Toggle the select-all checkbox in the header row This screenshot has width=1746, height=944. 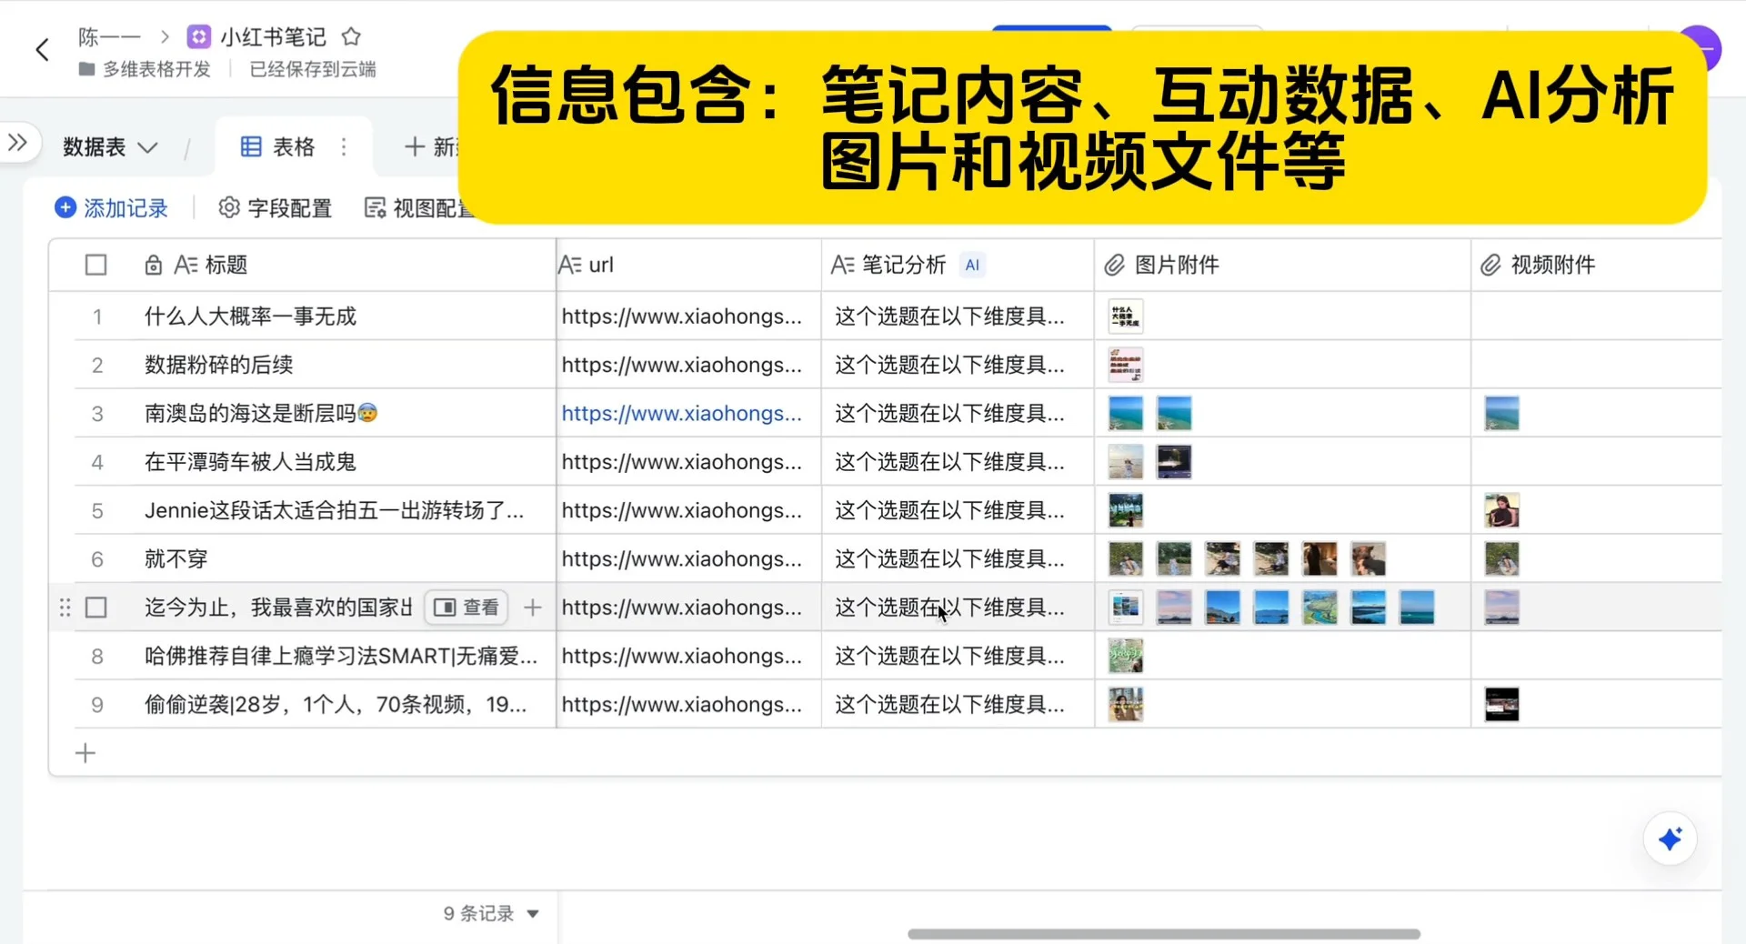[x=96, y=265]
